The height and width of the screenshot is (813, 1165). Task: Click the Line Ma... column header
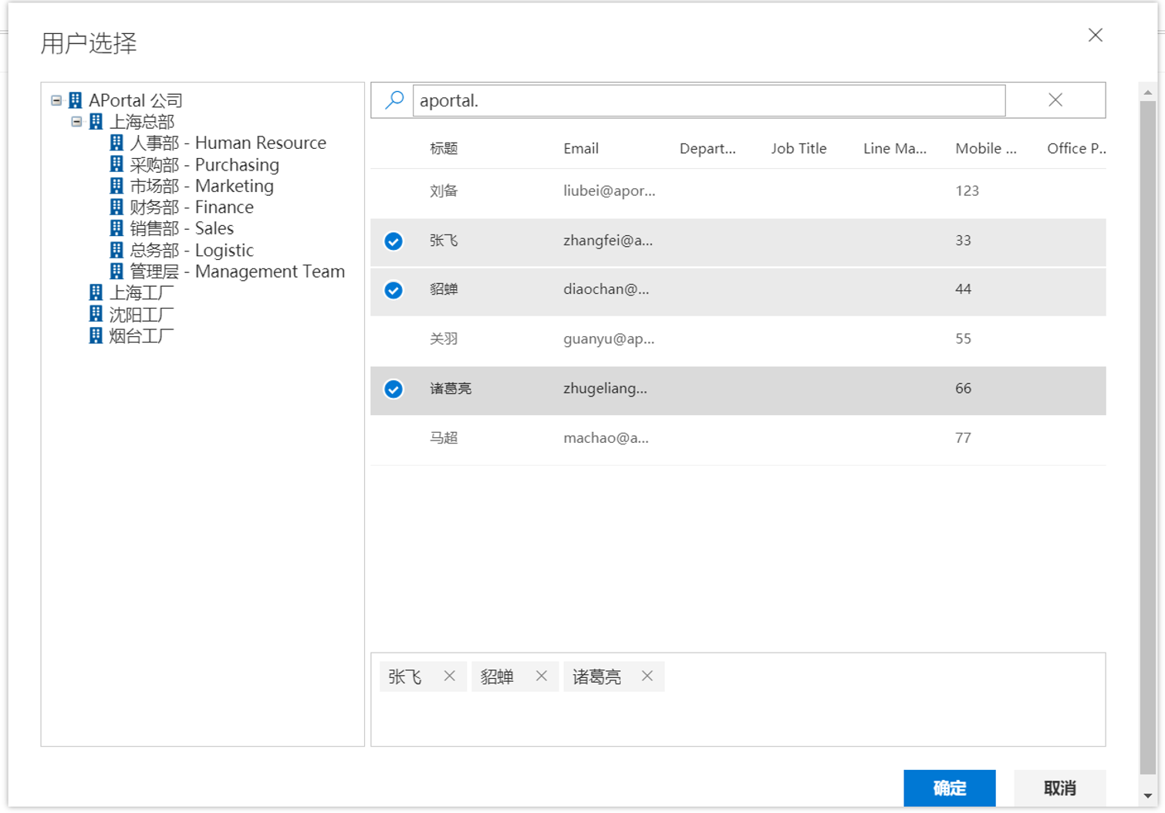click(895, 148)
